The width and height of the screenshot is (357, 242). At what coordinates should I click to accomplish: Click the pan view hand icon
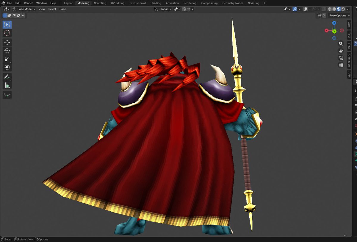coord(341,51)
